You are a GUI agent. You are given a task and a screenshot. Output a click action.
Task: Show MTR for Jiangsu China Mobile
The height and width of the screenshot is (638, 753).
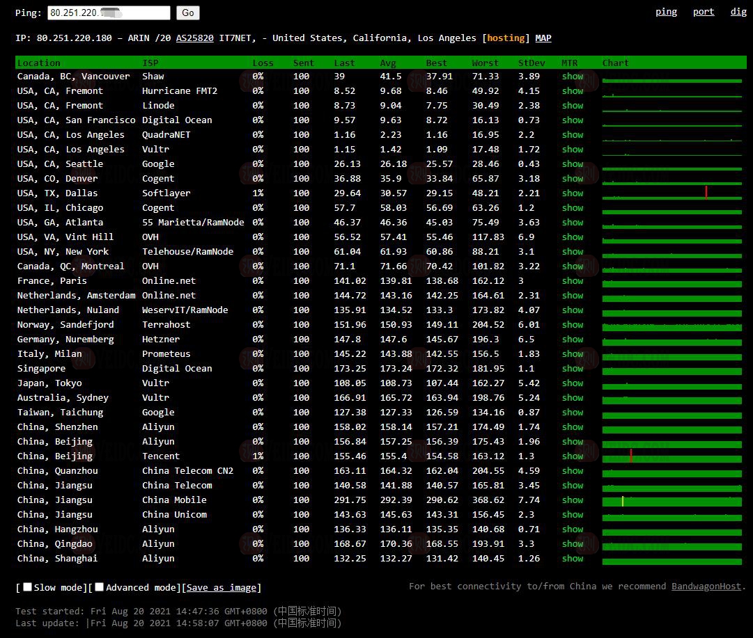click(x=573, y=500)
